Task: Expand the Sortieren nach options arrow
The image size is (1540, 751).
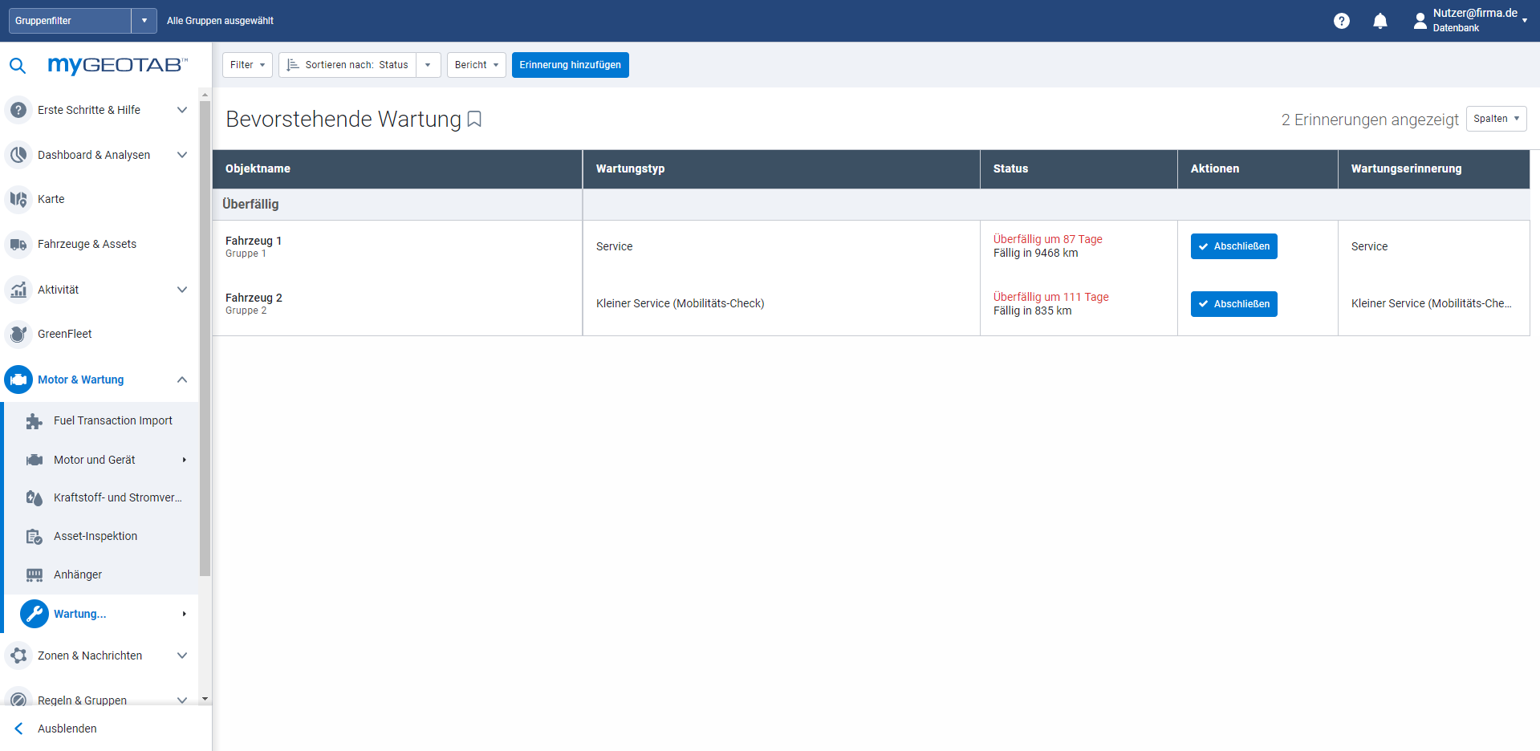Action: (x=428, y=65)
